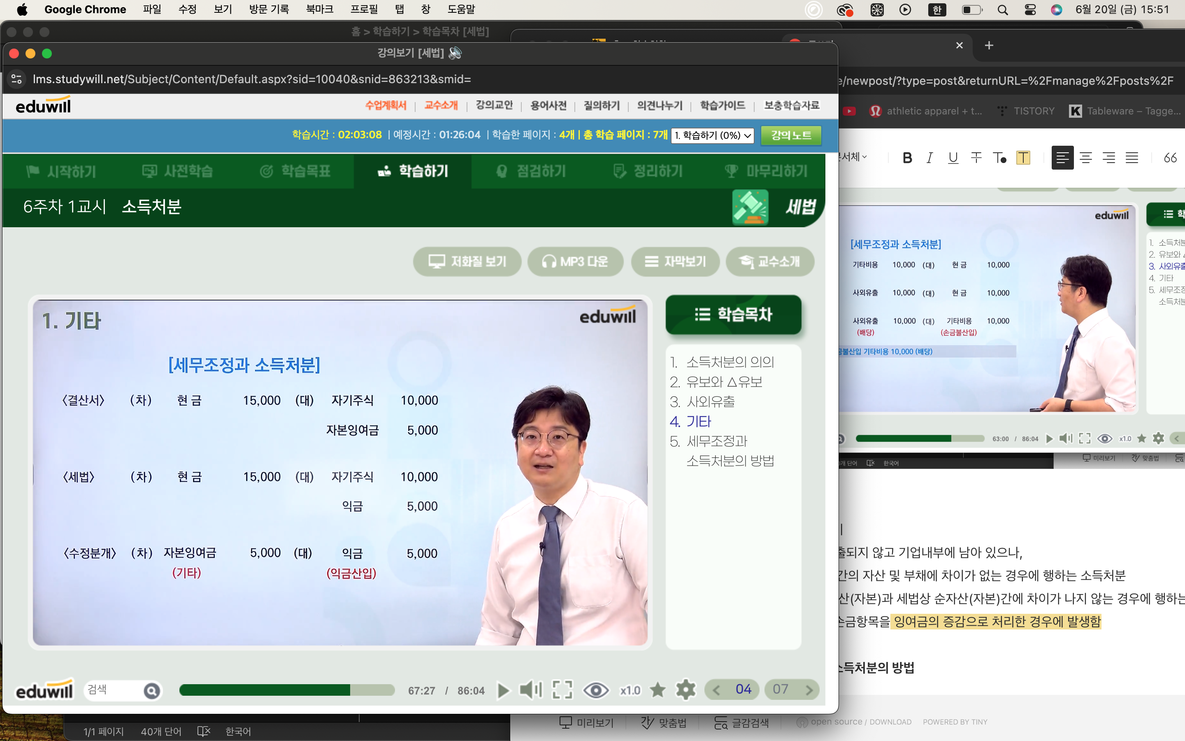Click the star bookmark icon in player

[x=658, y=690]
